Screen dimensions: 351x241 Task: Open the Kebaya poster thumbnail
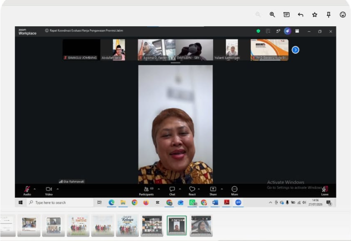(x=127, y=226)
